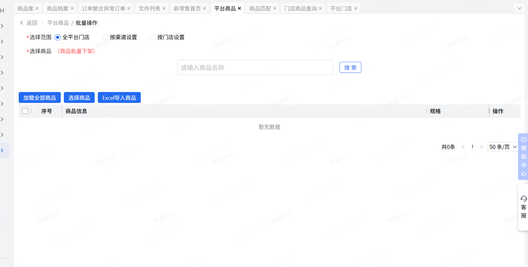Click the 商品信息 column header
Screen dimensions: 528x267
click(x=76, y=111)
